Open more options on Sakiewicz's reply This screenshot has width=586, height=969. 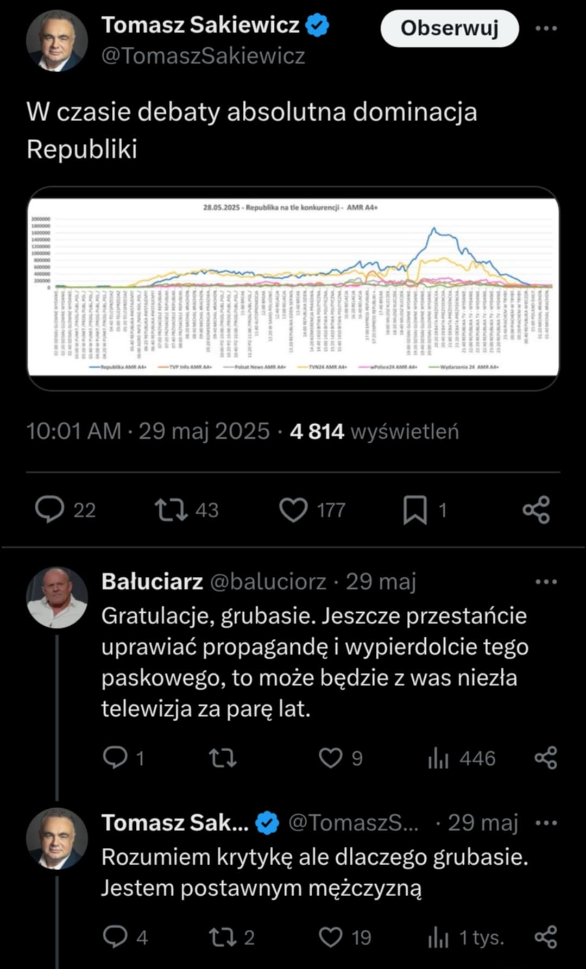[546, 823]
